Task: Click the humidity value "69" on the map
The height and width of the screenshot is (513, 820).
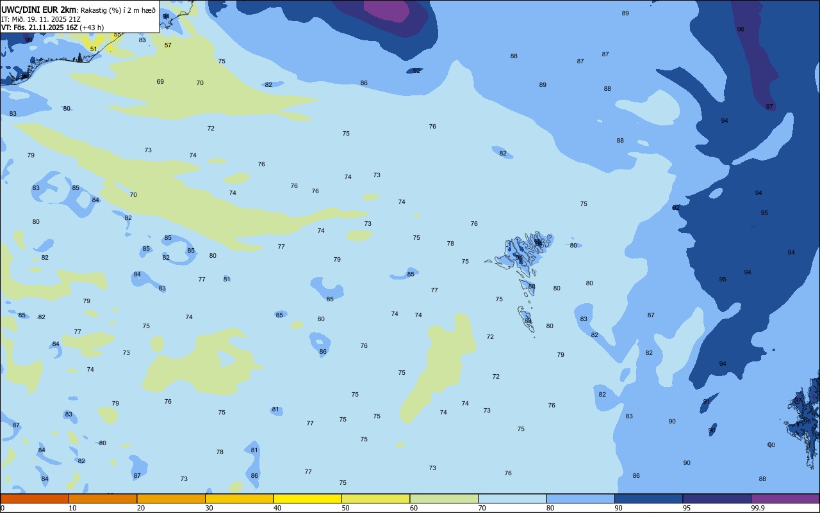Action: click(x=160, y=82)
